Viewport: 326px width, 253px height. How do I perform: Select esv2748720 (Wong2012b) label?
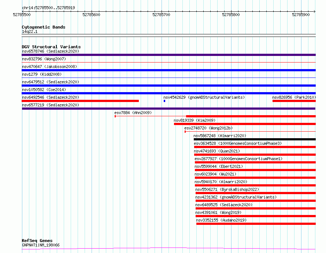(x=208, y=128)
